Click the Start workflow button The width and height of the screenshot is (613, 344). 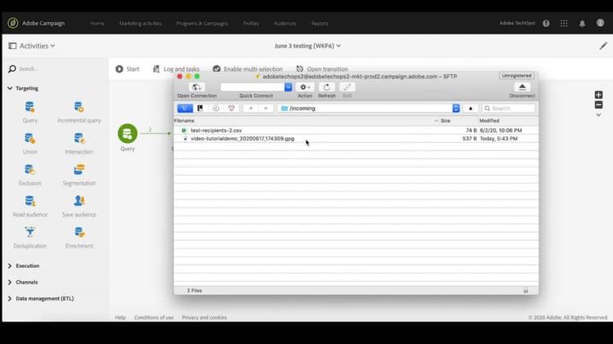tap(128, 69)
